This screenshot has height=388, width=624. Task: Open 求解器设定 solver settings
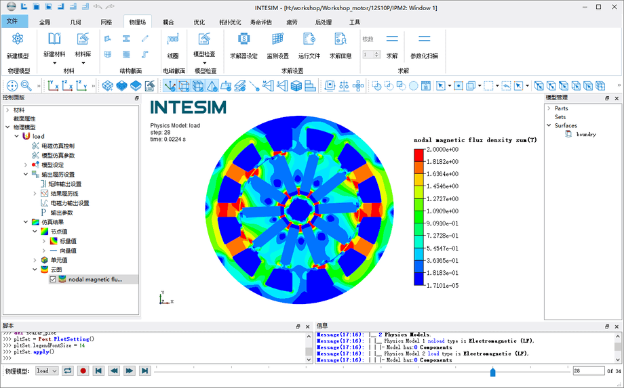coord(243,39)
